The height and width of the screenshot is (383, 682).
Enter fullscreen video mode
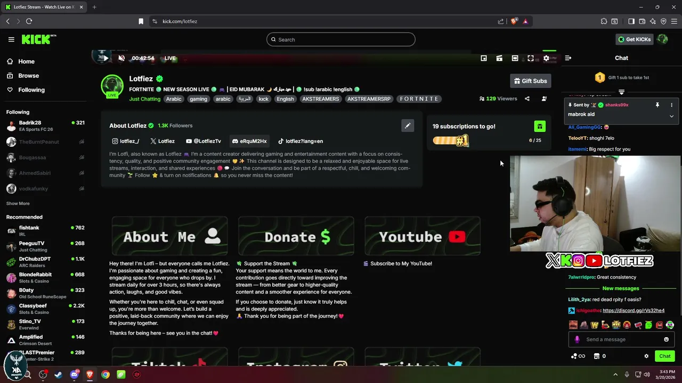[531, 58]
